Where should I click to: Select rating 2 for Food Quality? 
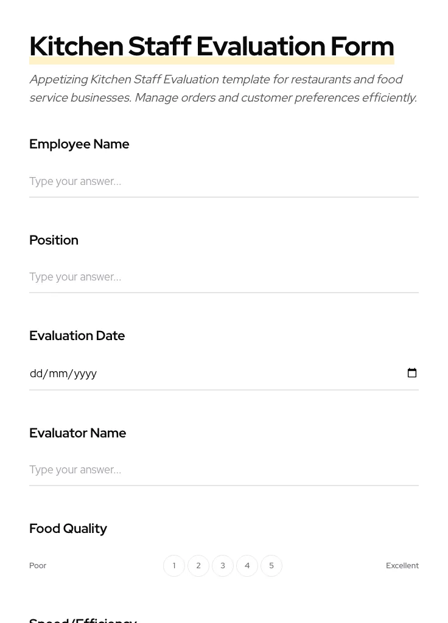point(198,565)
